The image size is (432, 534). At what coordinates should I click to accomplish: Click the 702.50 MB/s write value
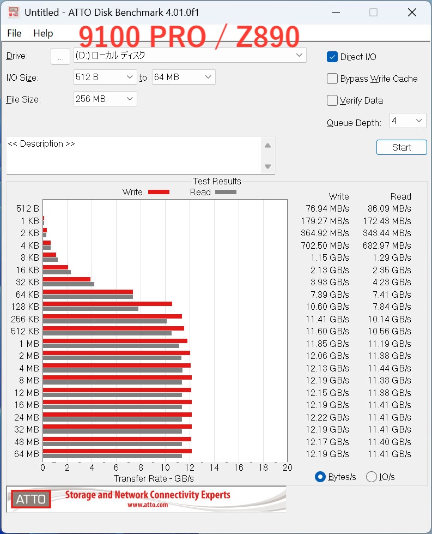[x=325, y=245]
